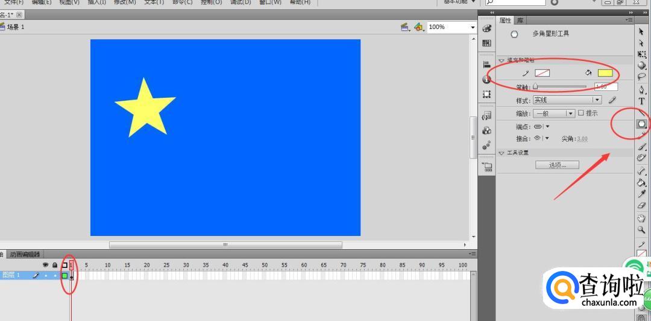This screenshot has width=651, height=321.
Task: Select the Pen tool
Action: 642,90
